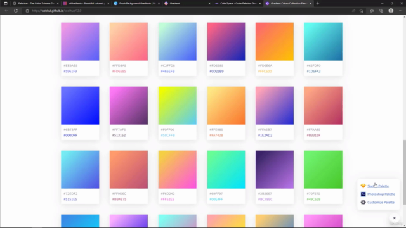Screen dimensions: 406x228
Task: Copy hex code #00E4FF
Action: (x=216, y=199)
